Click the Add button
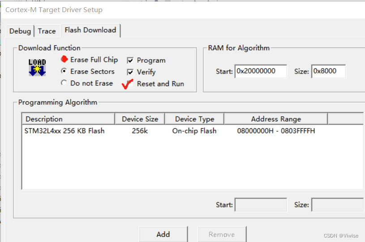This screenshot has height=242, width=365. point(163,234)
